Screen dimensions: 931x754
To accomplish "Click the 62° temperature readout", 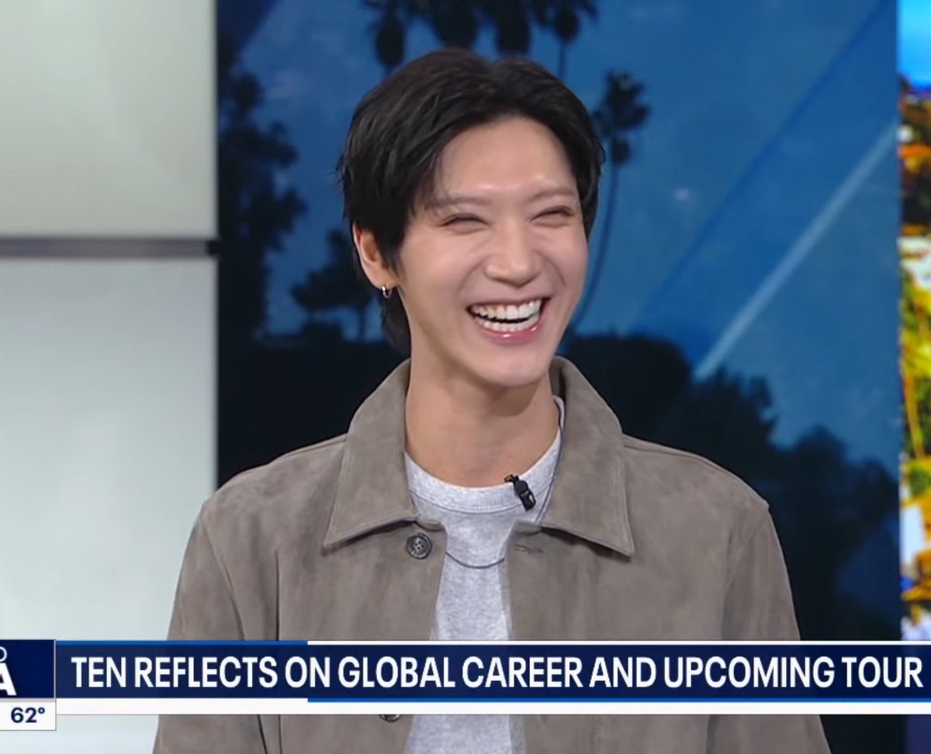I will (x=27, y=715).
